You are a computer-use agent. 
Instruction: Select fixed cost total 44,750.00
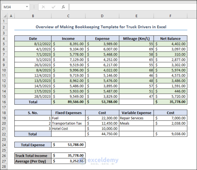[102, 134]
